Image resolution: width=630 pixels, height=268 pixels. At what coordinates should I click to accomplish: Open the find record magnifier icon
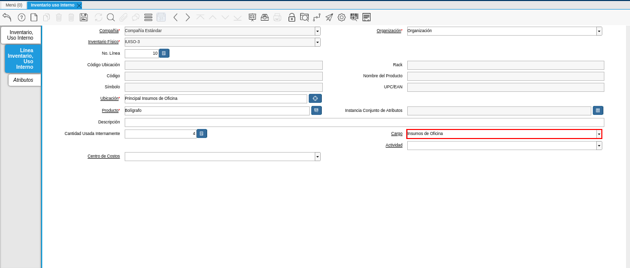pyautogui.click(x=111, y=17)
